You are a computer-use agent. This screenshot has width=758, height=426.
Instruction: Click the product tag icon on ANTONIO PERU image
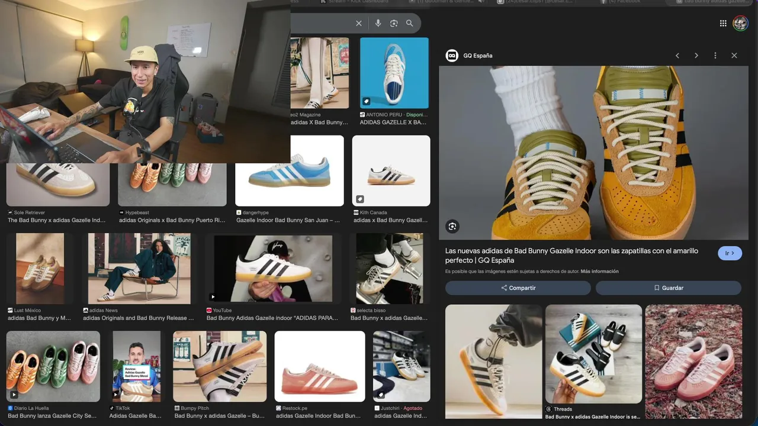click(x=367, y=101)
